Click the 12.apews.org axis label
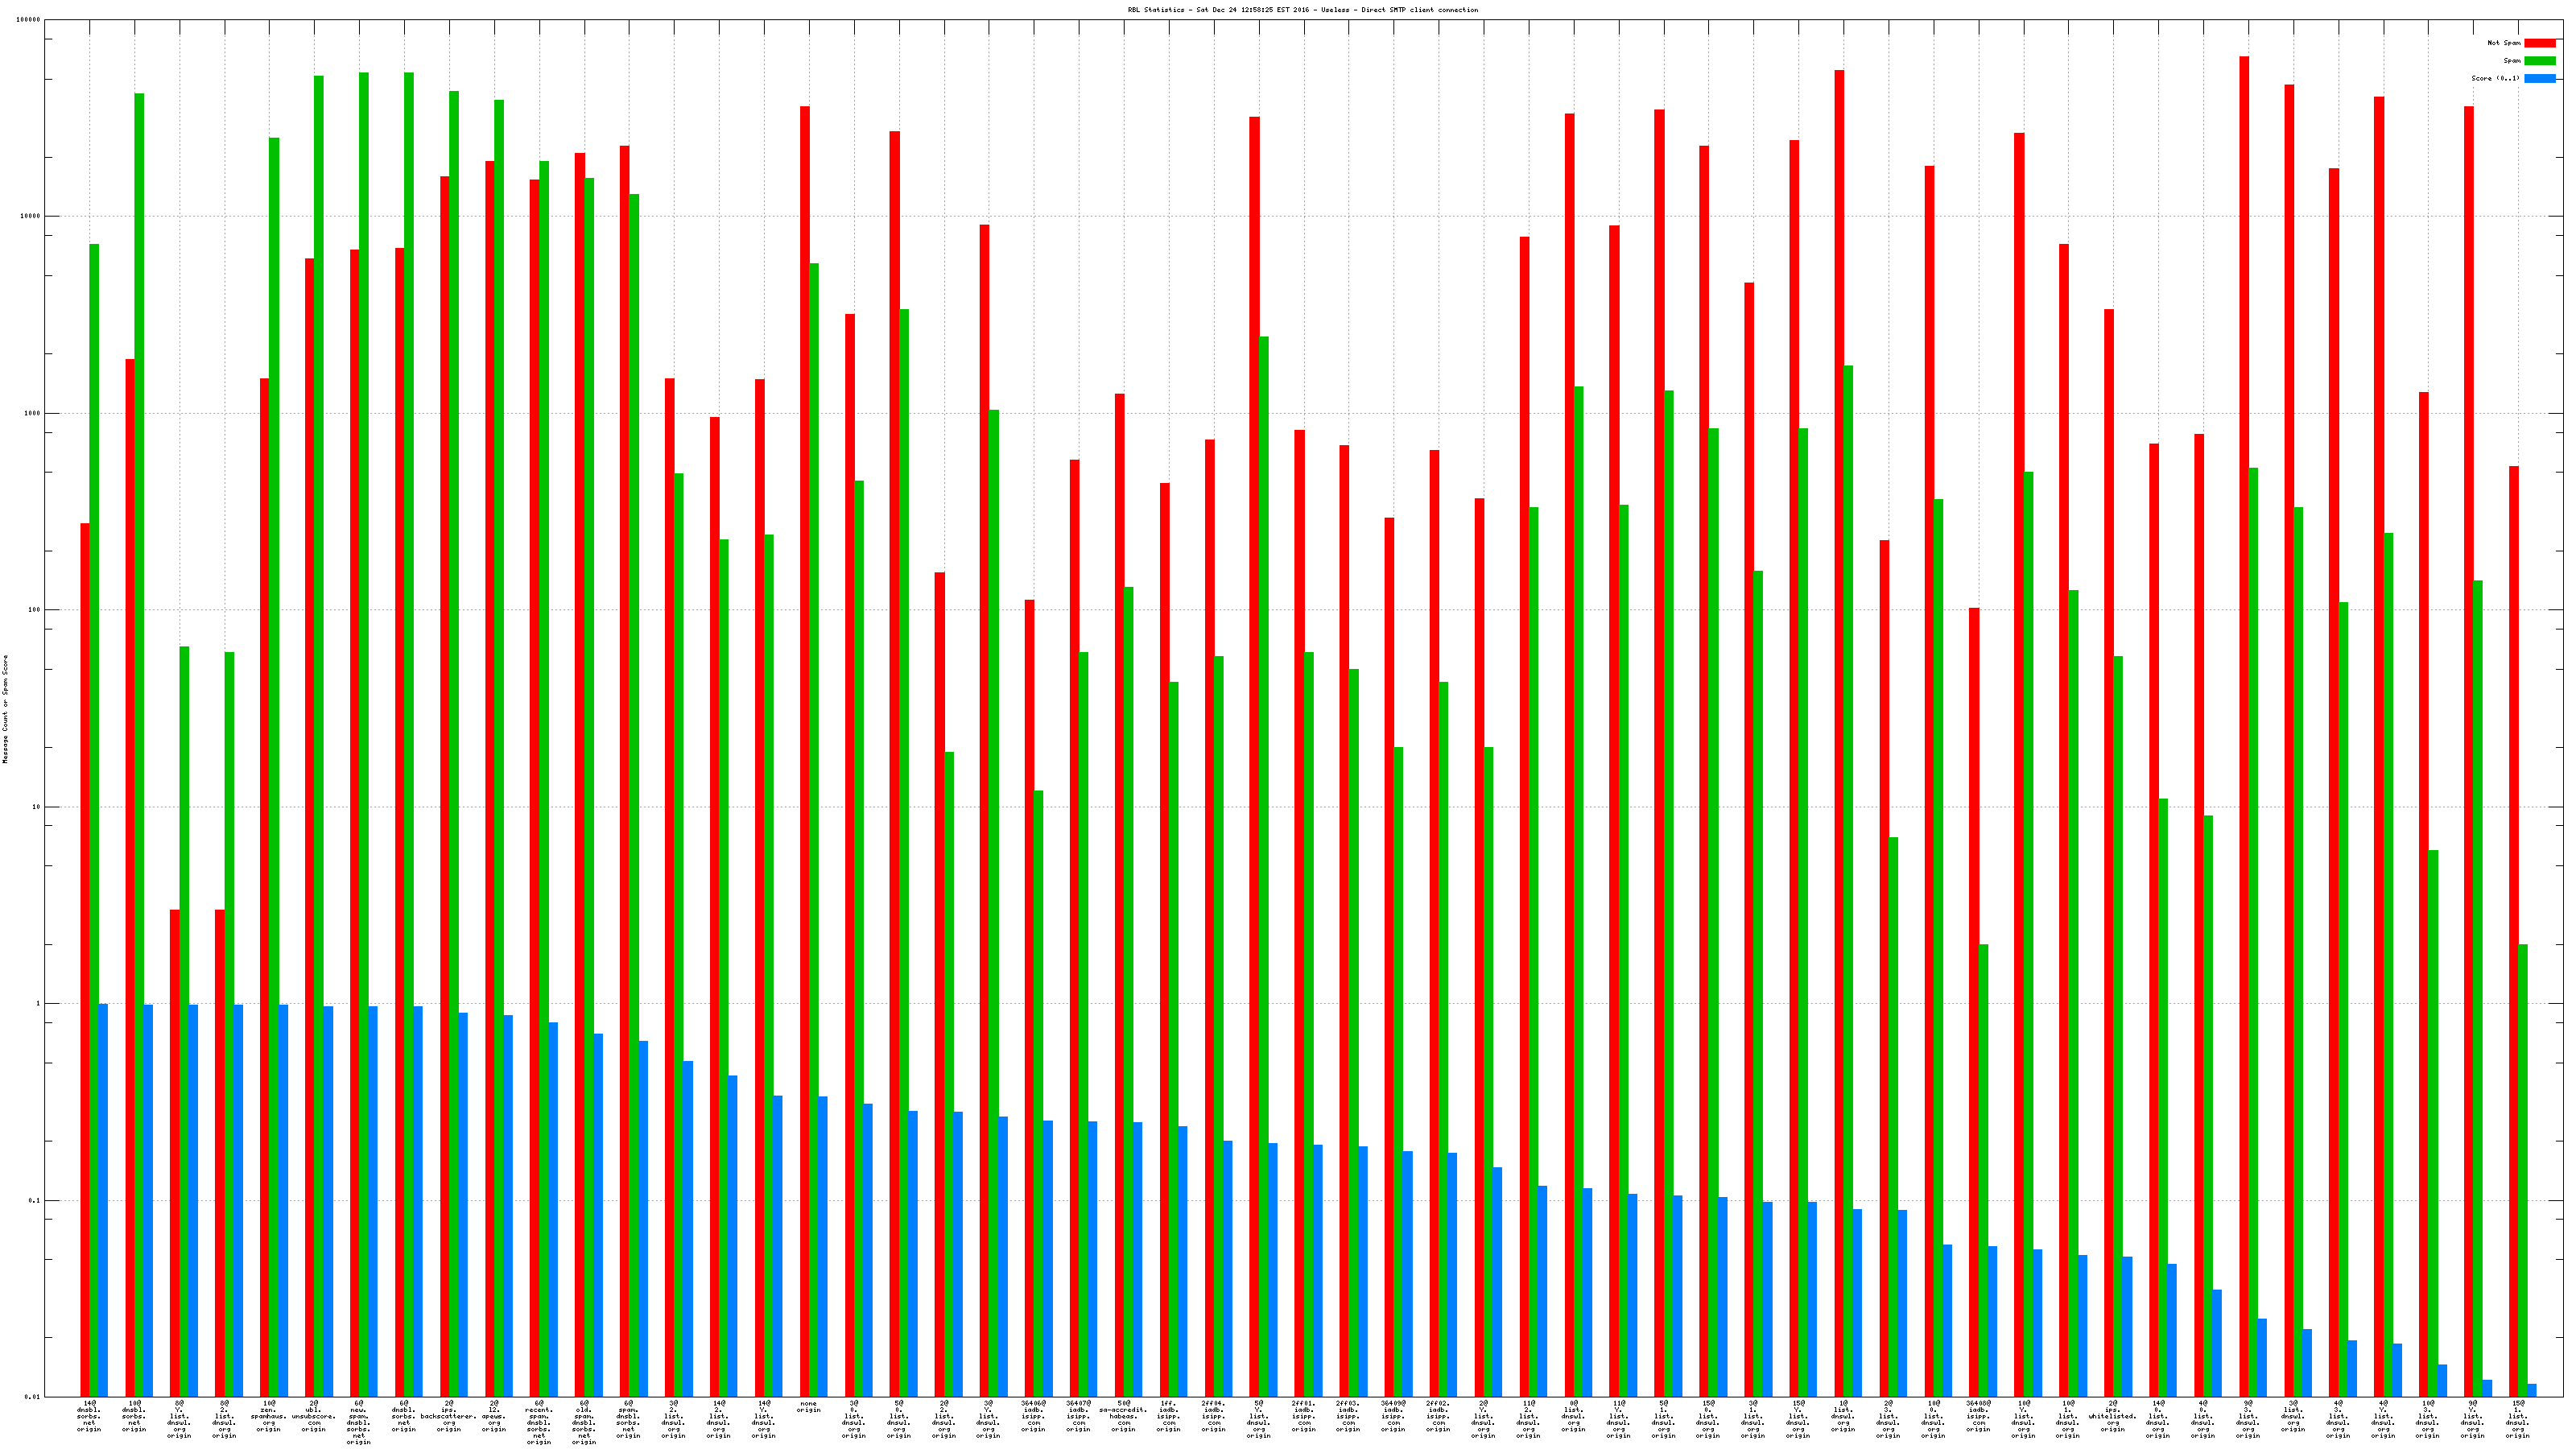The height and width of the screenshot is (1449, 2576). click(493, 1416)
